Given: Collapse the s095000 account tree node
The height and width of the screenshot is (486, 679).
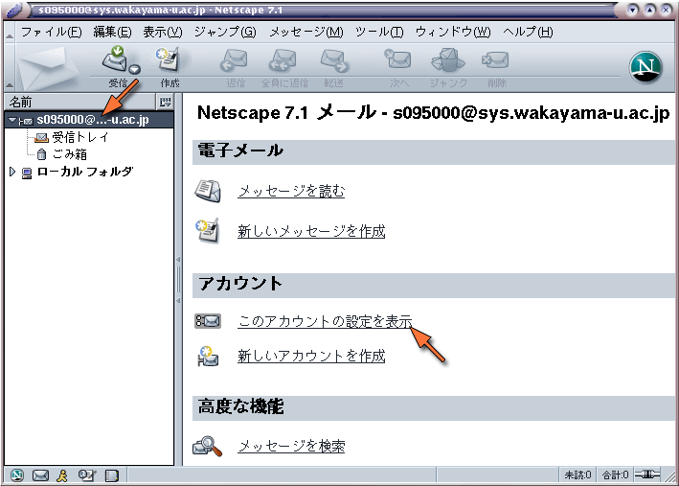Looking at the screenshot, I should click(x=11, y=120).
